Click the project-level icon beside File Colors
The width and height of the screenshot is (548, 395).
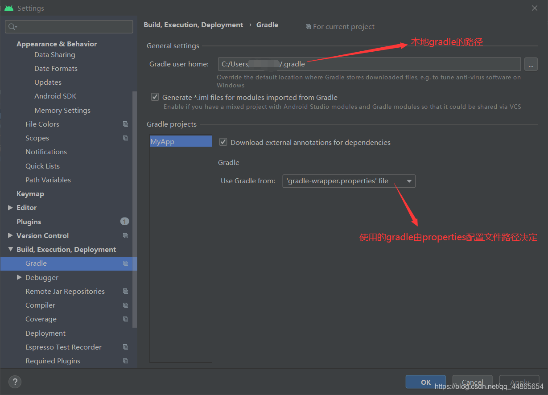point(126,124)
